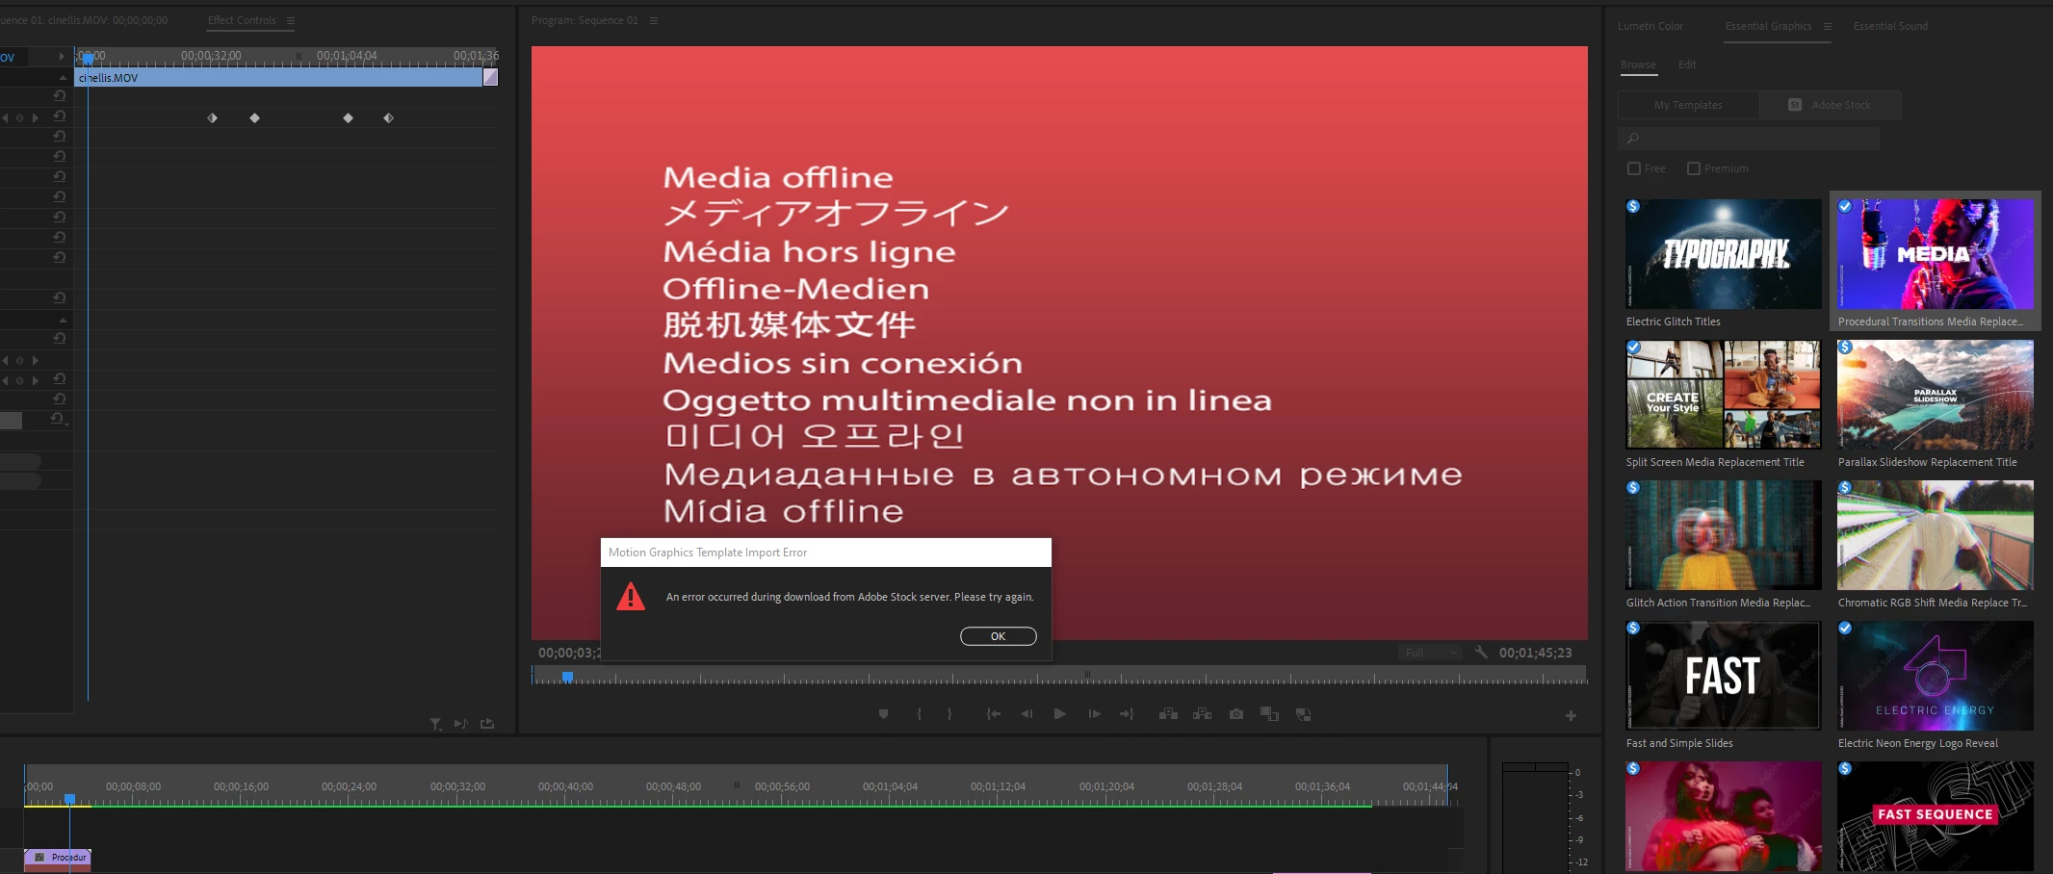Switch to the Essential Graphics tab

(x=1768, y=26)
